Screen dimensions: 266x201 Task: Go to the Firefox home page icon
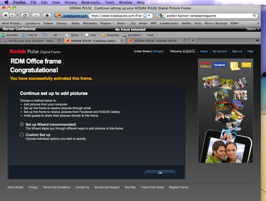[47, 15]
